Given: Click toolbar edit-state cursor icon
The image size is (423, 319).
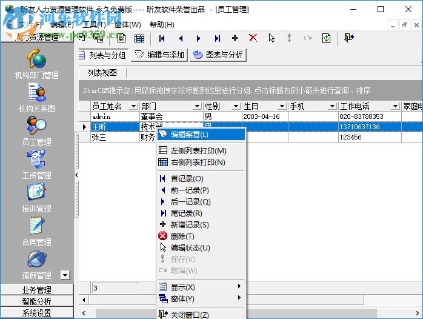Looking at the screenshot, I should tap(271, 38).
